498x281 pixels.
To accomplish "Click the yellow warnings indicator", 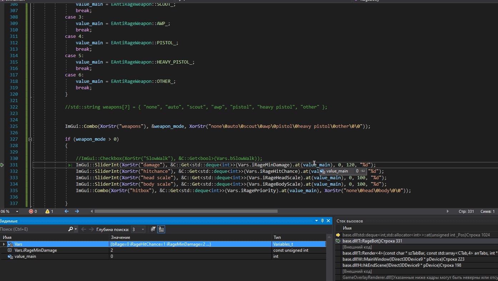I will (x=49, y=211).
